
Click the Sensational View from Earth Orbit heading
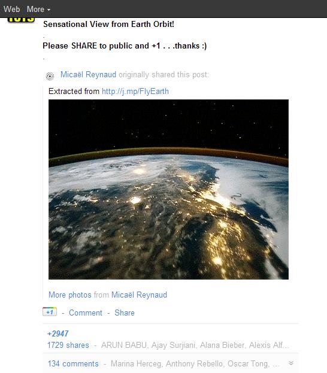click(108, 25)
